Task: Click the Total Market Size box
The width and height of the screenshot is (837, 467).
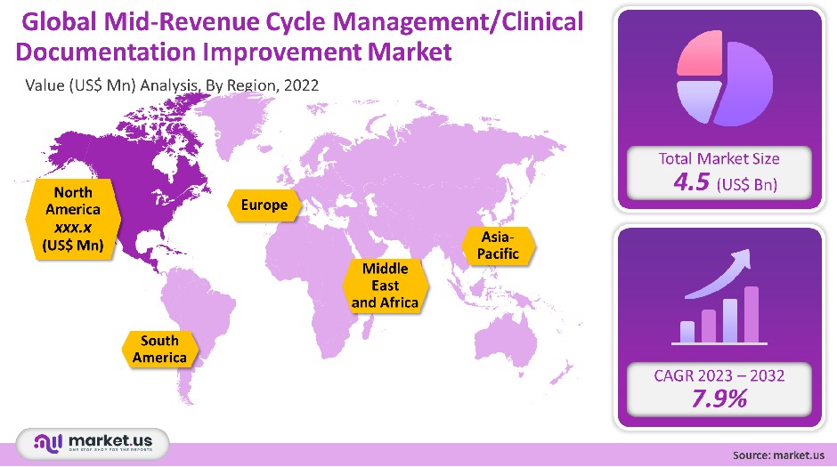Action: pyautogui.click(x=718, y=173)
